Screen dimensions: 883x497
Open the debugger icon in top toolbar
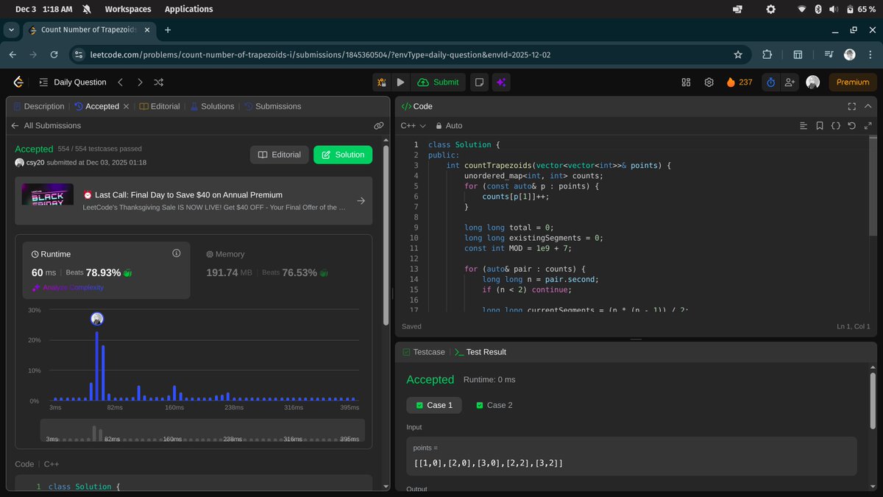tap(382, 82)
